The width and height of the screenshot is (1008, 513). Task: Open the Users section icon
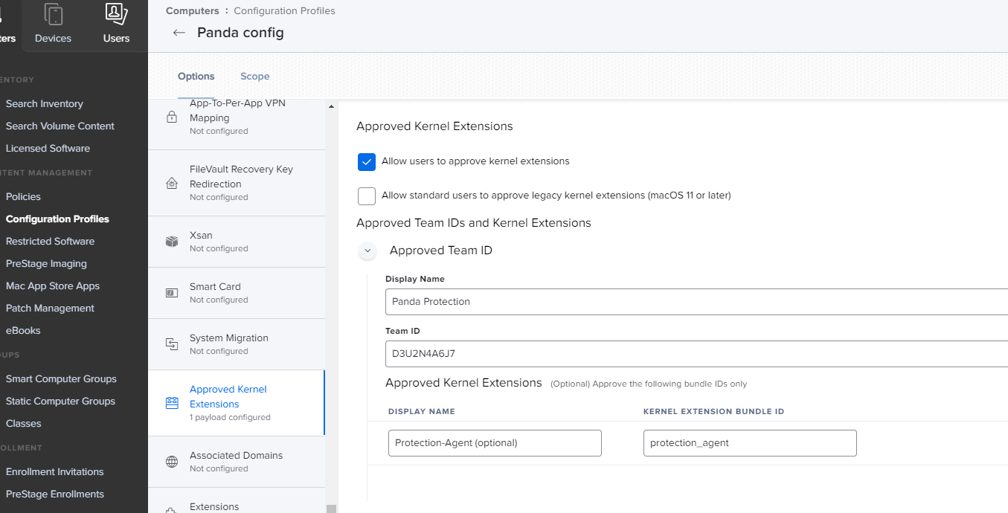[116, 14]
